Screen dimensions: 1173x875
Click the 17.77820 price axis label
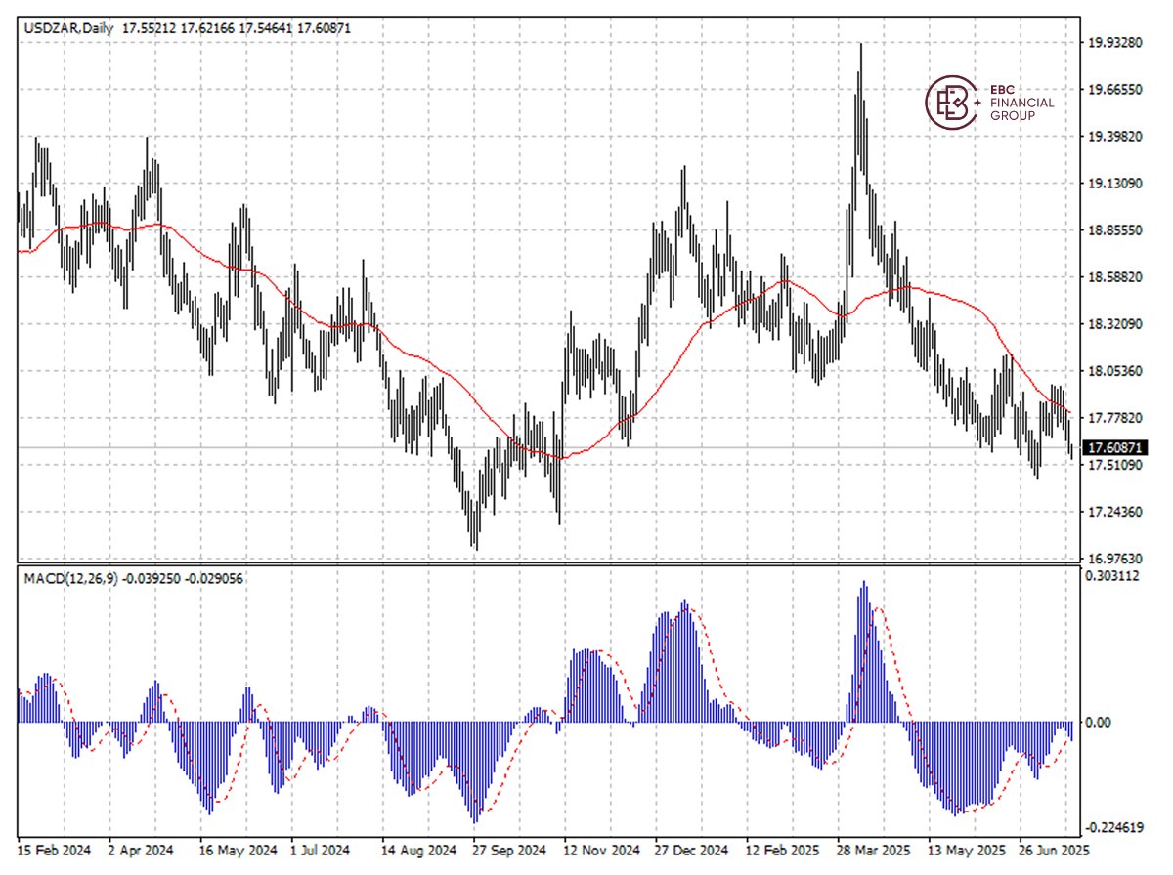(x=1114, y=418)
